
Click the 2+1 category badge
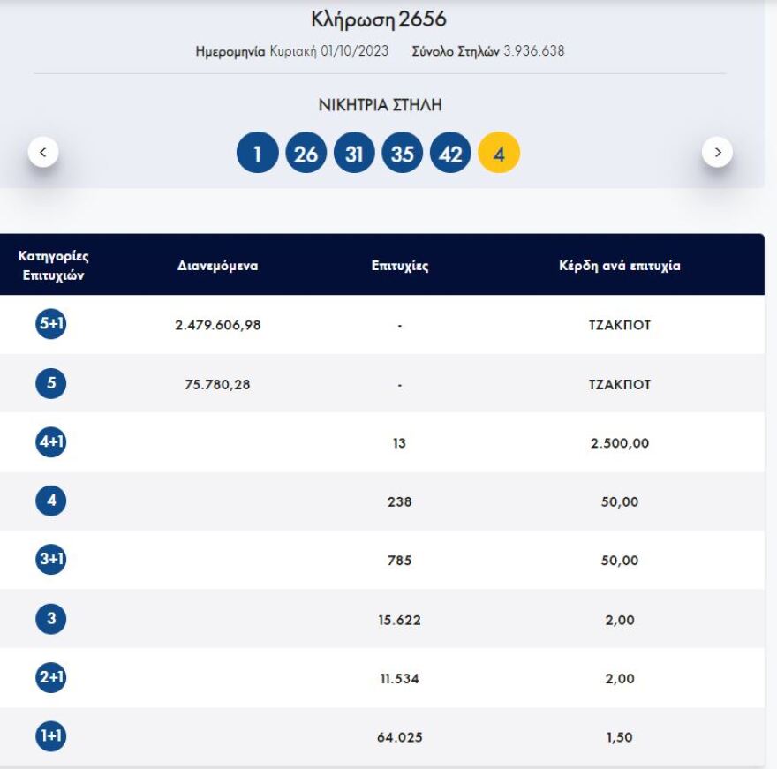click(51, 678)
